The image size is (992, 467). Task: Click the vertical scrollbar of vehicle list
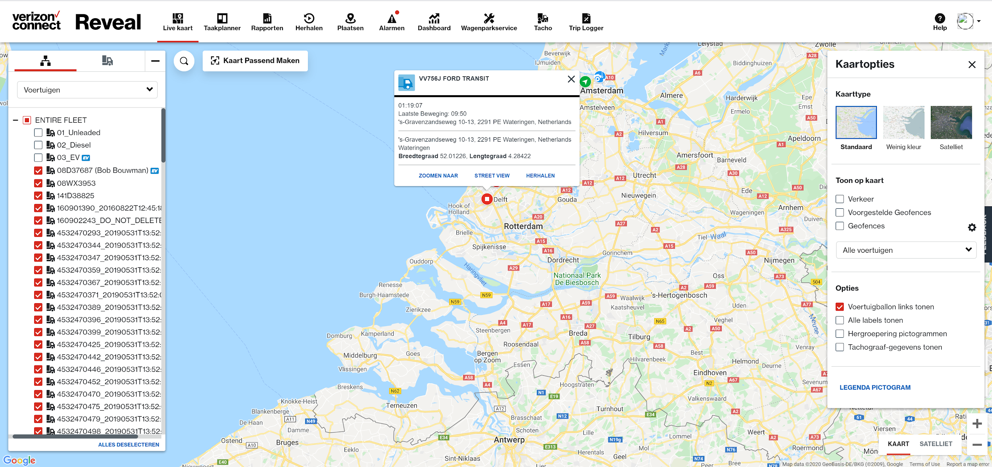coord(163,135)
